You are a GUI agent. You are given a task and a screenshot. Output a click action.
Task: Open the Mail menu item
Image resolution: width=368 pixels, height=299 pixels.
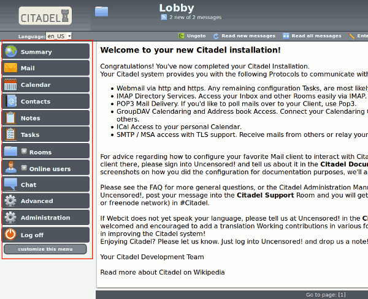tap(46, 68)
